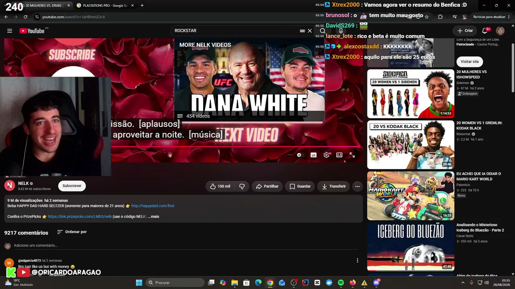Open Microsoft Store from the taskbar
This screenshot has width=515, height=289.
pos(246,283)
